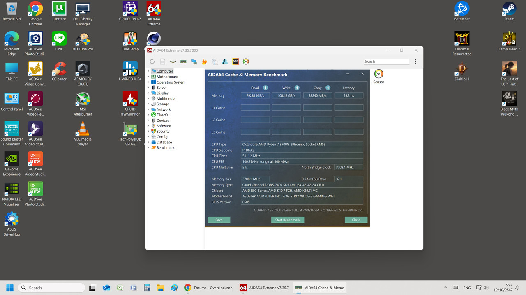Viewport: 526px width, 295px height.
Task: Select Config in the AIDA64 tree
Action: click(x=162, y=137)
